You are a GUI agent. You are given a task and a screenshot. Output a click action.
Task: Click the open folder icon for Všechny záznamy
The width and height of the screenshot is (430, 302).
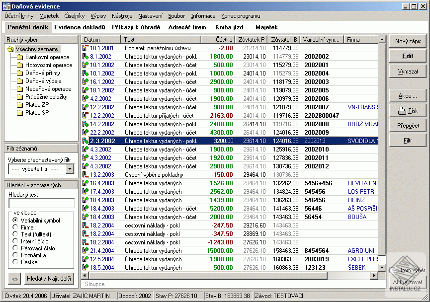pos(11,49)
